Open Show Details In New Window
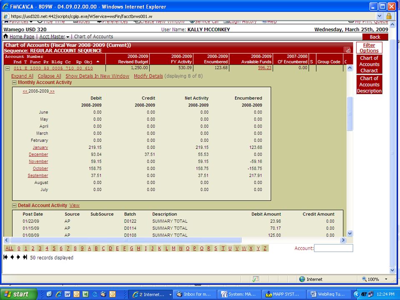Viewport: 400px width, 300px height. click(97, 76)
